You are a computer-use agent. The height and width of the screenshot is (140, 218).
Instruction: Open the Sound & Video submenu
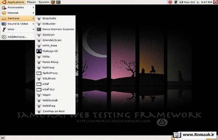click(x=18, y=24)
